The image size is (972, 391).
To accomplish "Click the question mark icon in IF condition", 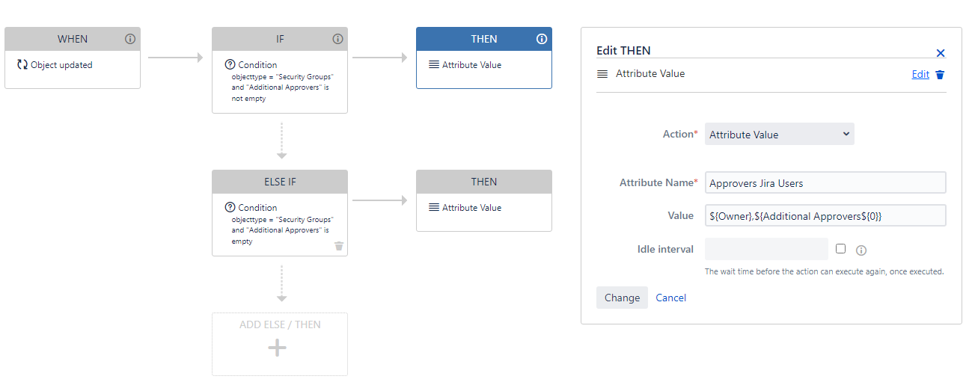I will pyautogui.click(x=230, y=65).
